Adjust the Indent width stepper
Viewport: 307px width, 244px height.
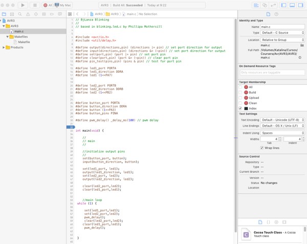tap(303, 139)
